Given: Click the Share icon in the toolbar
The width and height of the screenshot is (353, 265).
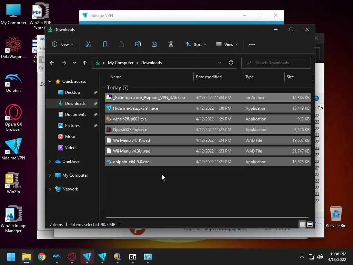Looking at the screenshot, I should (x=154, y=45).
